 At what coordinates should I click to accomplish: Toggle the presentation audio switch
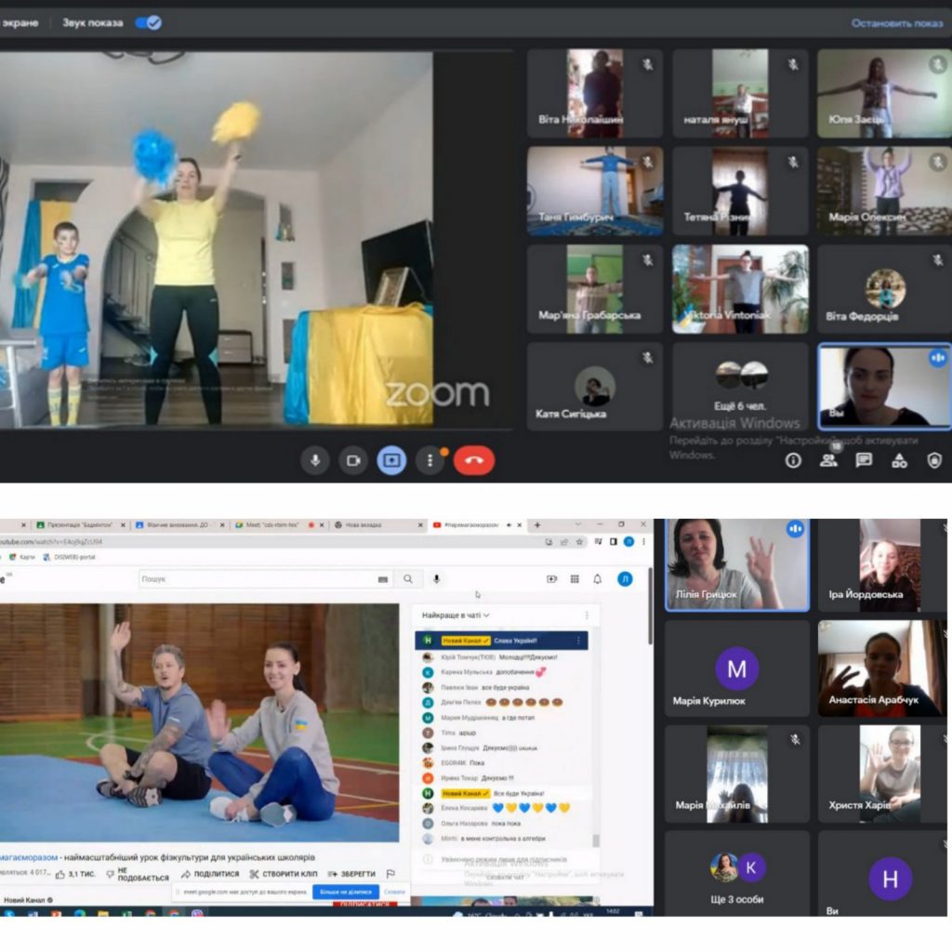tap(149, 22)
